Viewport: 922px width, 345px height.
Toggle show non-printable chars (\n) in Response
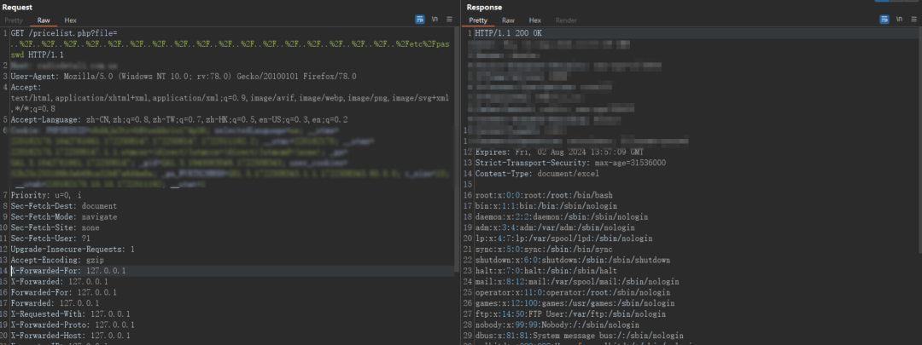coord(899,20)
